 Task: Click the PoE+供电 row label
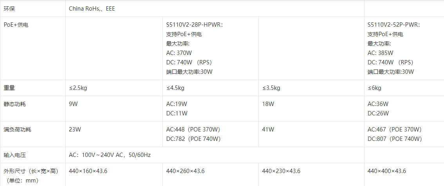[x=16, y=25]
